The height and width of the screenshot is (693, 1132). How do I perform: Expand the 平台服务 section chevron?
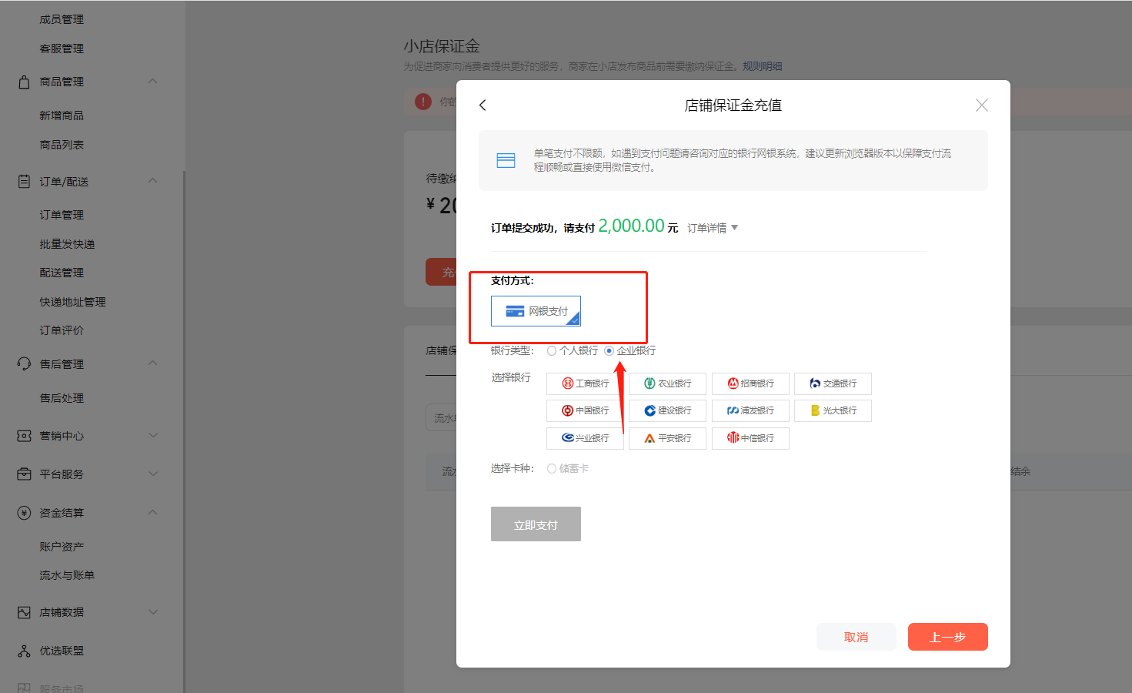[x=152, y=474]
